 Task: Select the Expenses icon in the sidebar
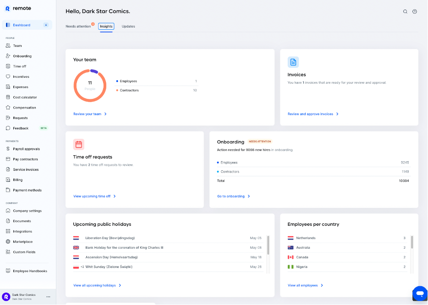(8, 87)
